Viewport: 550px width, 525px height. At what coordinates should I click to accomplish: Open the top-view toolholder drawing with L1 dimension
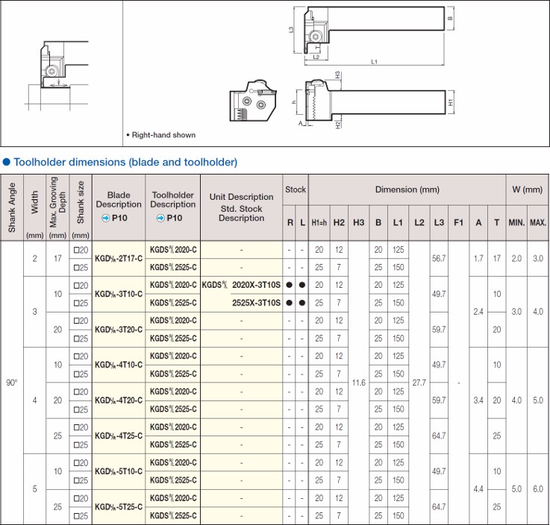coord(371,35)
